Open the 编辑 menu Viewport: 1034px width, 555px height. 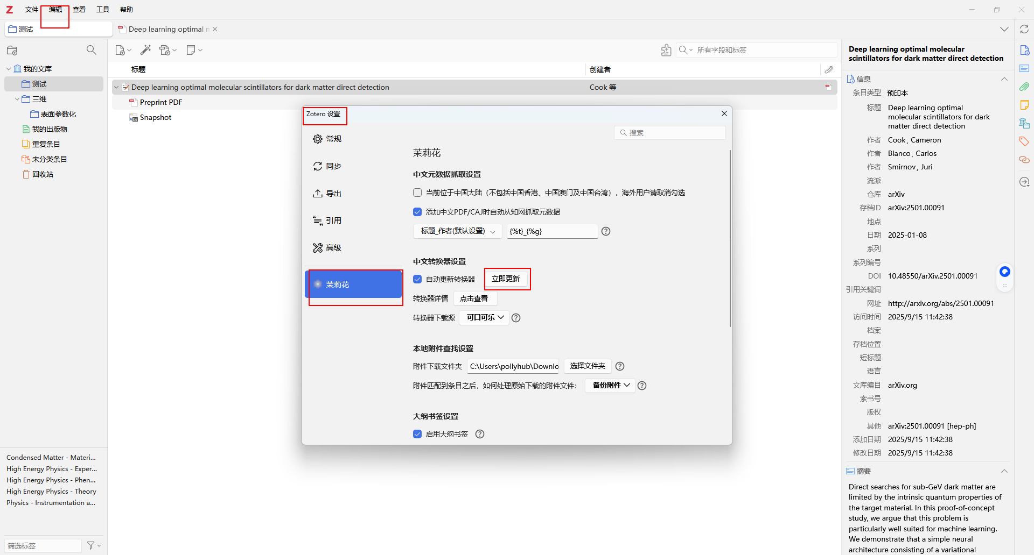point(55,10)
